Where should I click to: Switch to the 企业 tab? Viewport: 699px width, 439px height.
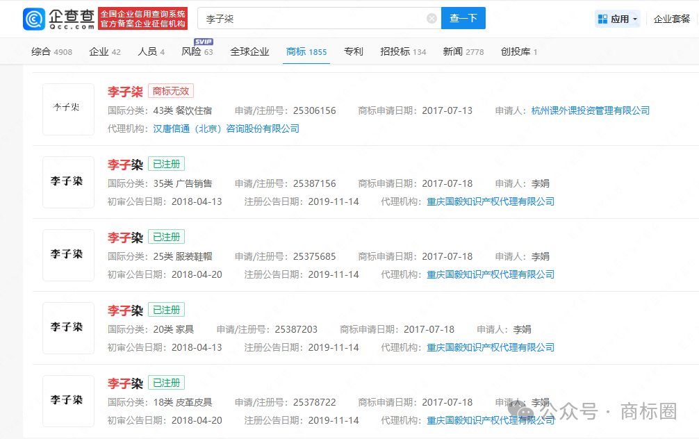point(105,52)
